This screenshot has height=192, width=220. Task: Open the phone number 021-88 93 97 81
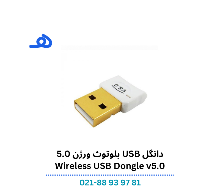110,183
